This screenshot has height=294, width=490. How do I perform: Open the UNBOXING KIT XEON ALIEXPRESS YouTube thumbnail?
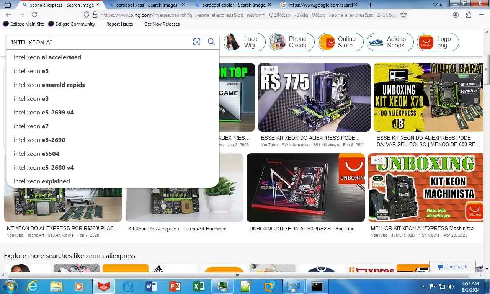306,188
